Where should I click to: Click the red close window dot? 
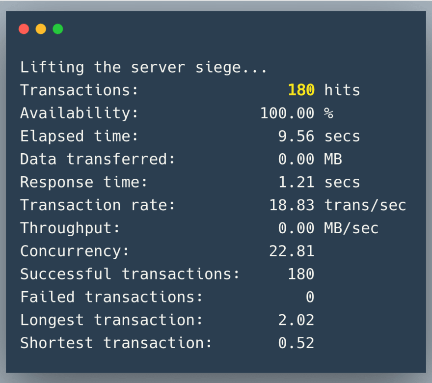[24, 29]
